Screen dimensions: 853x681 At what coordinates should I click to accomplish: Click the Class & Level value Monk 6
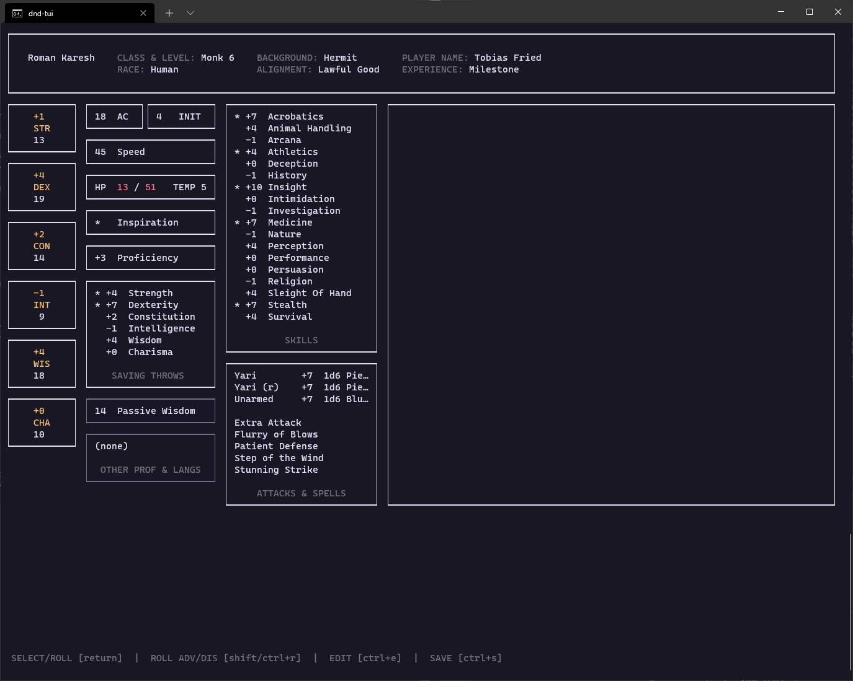[218, 58]
